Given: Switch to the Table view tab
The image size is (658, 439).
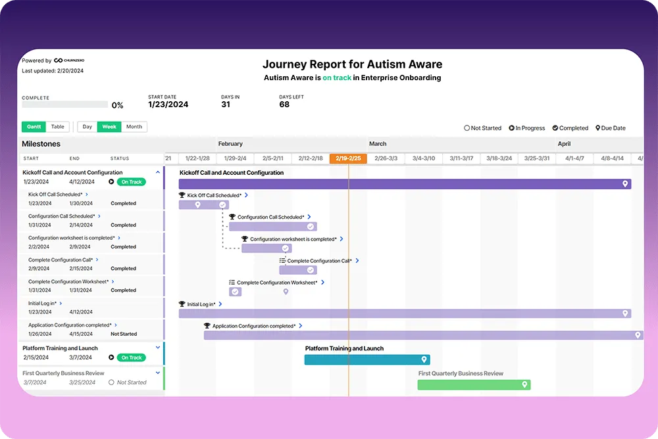Looking at the screenshot, I should click(x=57, y=127).
